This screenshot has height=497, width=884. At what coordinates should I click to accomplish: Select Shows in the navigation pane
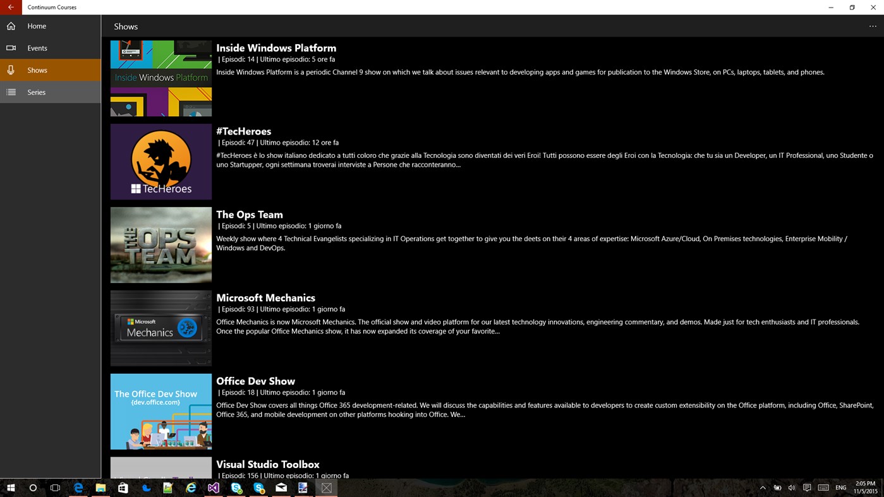click(x=51, y=70)
